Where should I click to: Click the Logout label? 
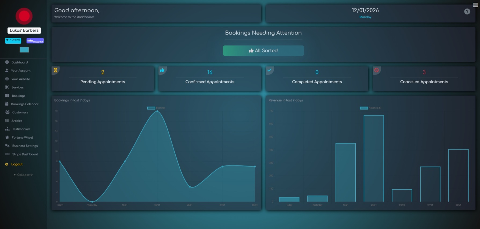click(17, 164)
